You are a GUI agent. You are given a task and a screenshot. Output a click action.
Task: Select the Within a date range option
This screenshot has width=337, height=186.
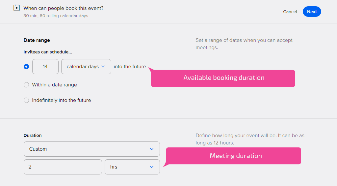point(26,85)
